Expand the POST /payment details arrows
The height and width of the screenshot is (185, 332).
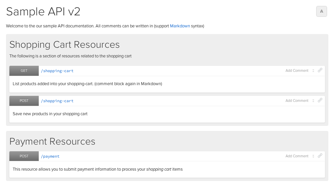point(313,156)
